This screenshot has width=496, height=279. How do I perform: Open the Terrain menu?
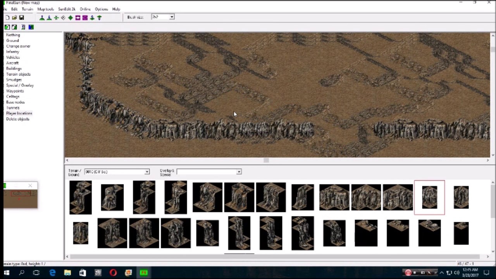27,9
